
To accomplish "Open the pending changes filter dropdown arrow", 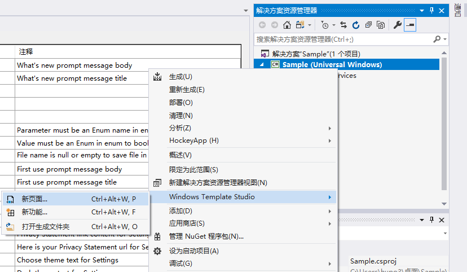I will 334,25.
